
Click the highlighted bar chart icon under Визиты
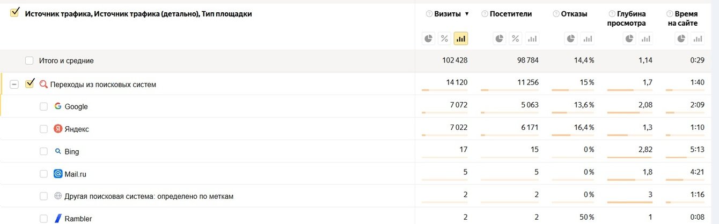460,38
